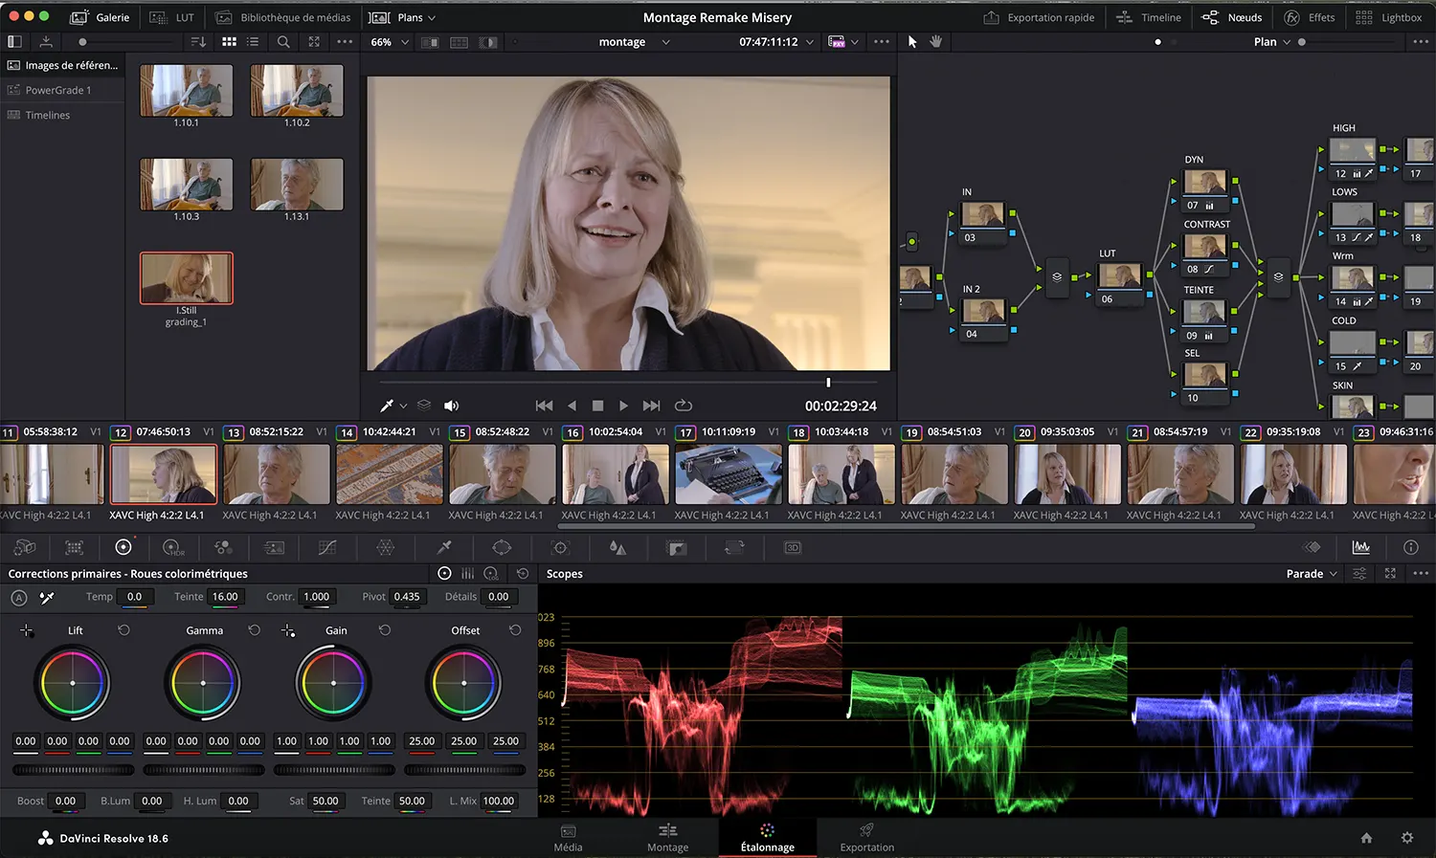Click the Exportation rapide button
The height and width of the screenshot is (858, 1436).
tap(1038, 16)
